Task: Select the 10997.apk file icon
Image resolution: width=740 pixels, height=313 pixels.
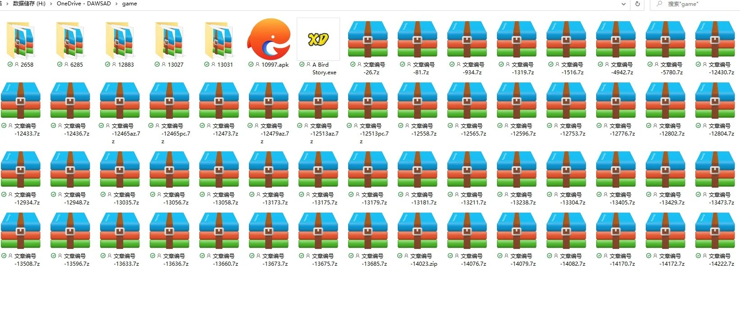Action: click(x=269, y=39)
